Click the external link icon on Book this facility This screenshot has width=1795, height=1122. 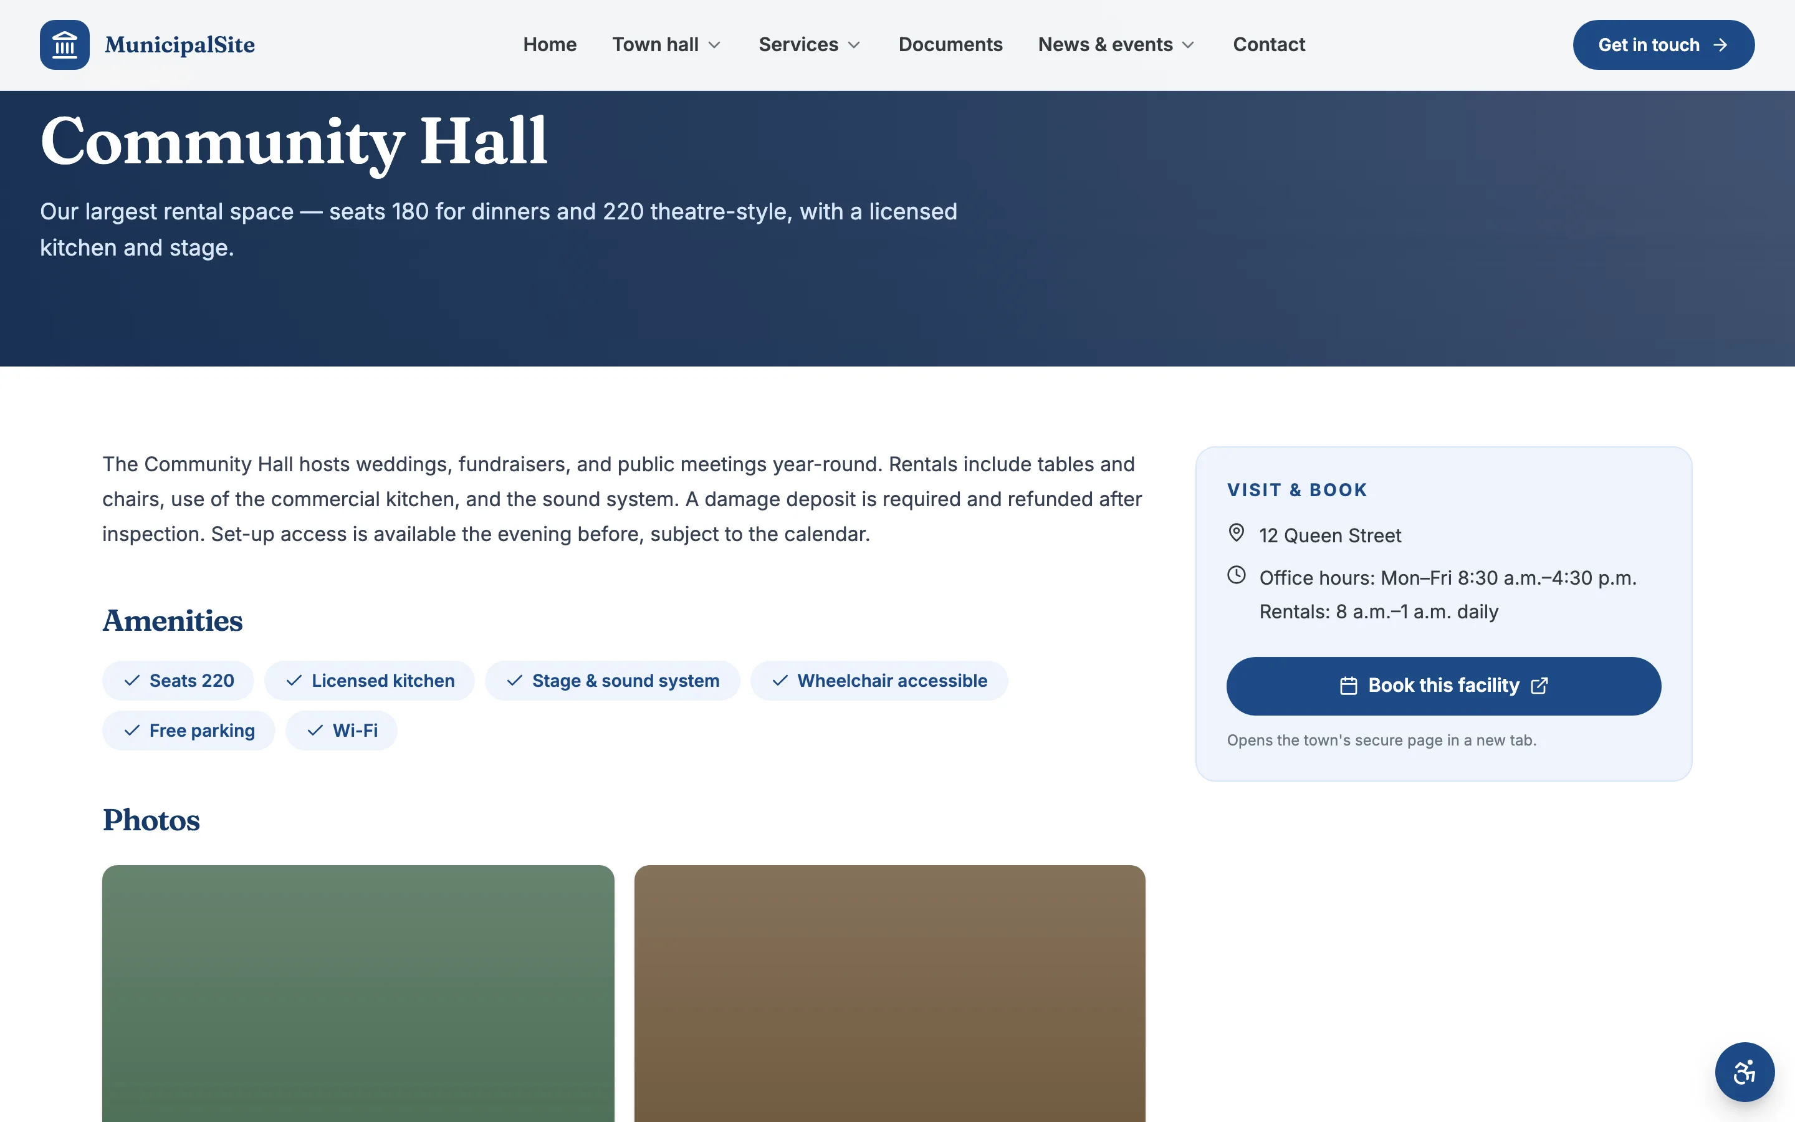point(1539,686)
